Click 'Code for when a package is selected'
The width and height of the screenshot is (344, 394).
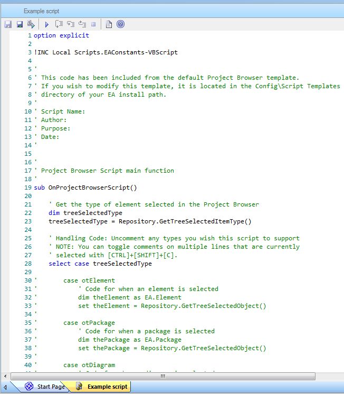[150, 331]
